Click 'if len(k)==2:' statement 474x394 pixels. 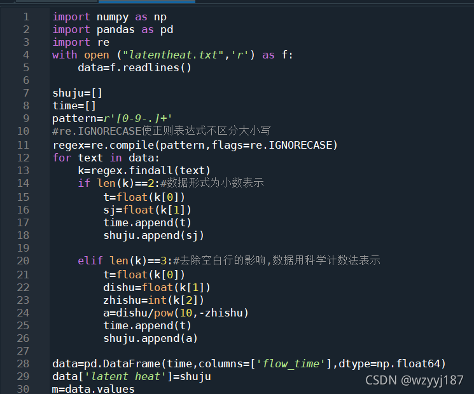118,184
